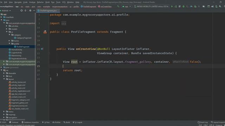Image resolution: width=225 pixels, height=126 pixels.
Task: Expand the menu resource folder
Action: pos(4,112)
